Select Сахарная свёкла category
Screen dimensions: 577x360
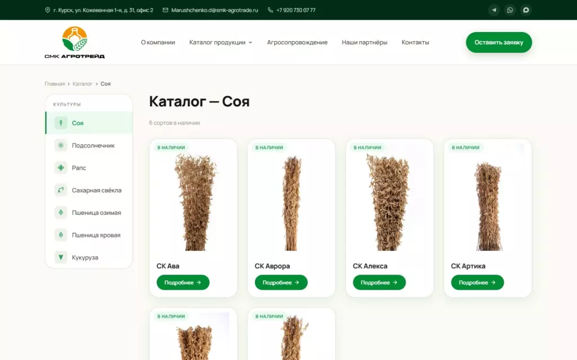pos(89,190)
